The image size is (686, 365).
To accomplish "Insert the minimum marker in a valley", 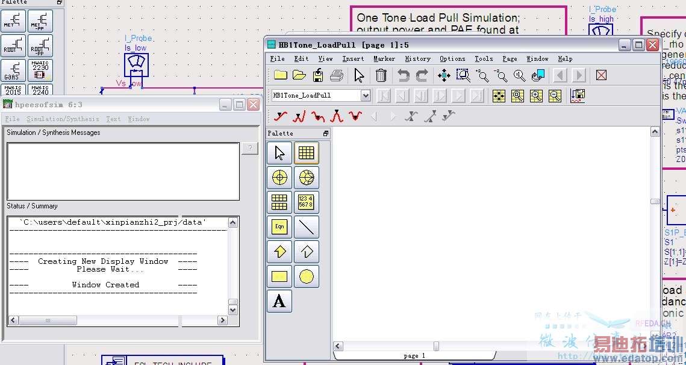I will pyautogui.click(x=355, y=116).
